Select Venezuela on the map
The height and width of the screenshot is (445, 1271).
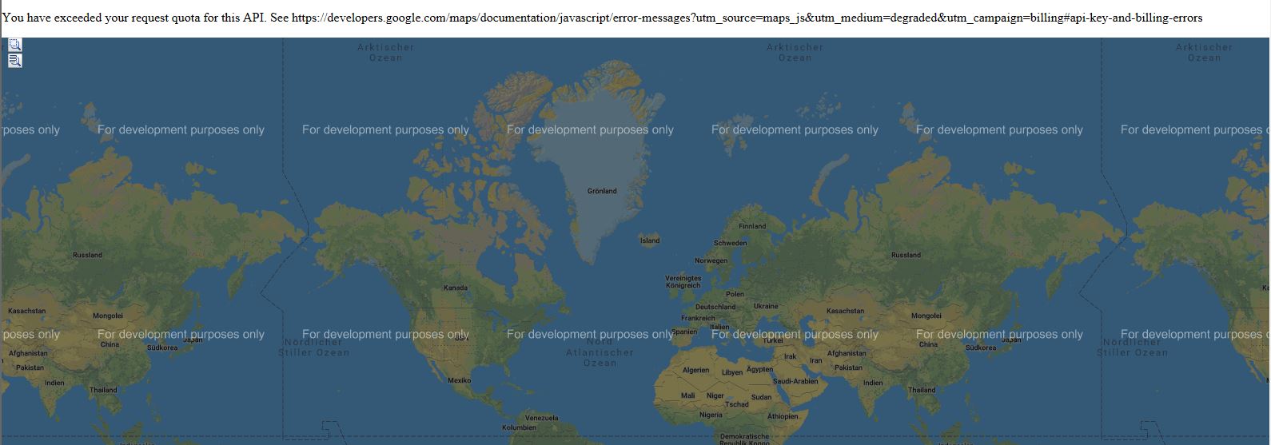tap(541, 418)
